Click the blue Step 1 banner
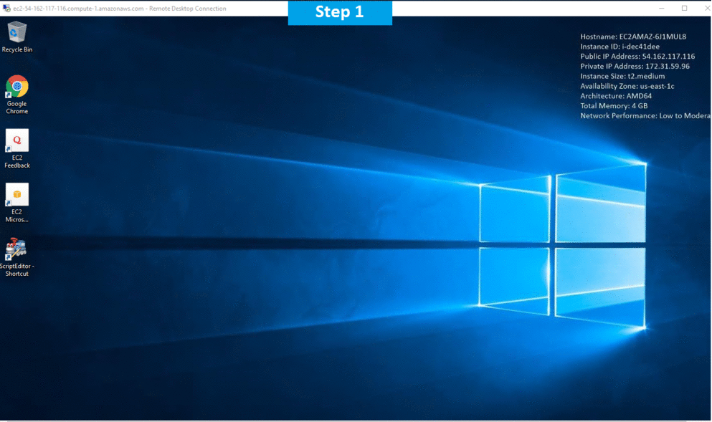Image resolution: width=712 pixels, height=422 pixels. click(340, 13)
